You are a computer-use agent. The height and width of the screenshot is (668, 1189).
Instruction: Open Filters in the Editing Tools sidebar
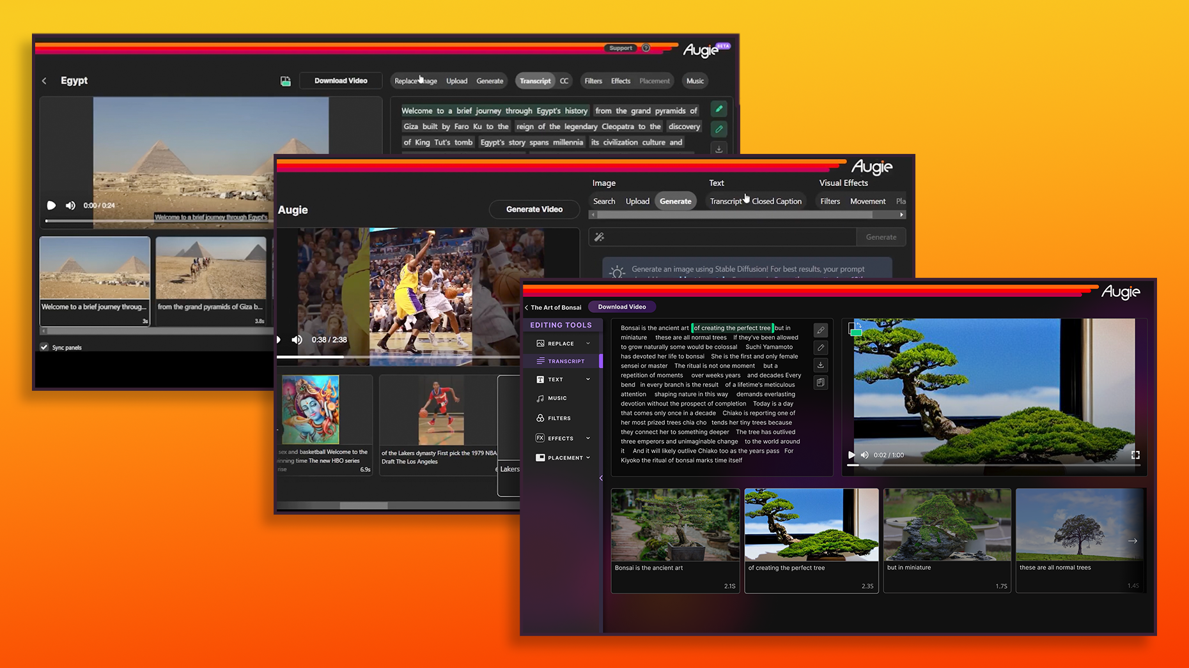pyautogui.click(x=558, y=418)
